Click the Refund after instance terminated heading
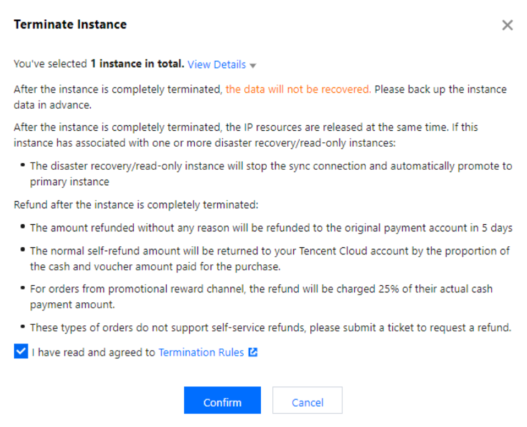527x427 pixels. point(136,205)
